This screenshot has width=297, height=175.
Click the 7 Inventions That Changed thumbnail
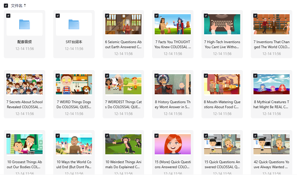(x=272, y=24)
